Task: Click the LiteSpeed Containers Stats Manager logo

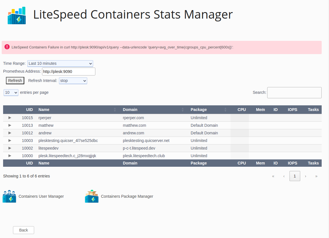Action: pyautogui.click(x=16, y=15)
